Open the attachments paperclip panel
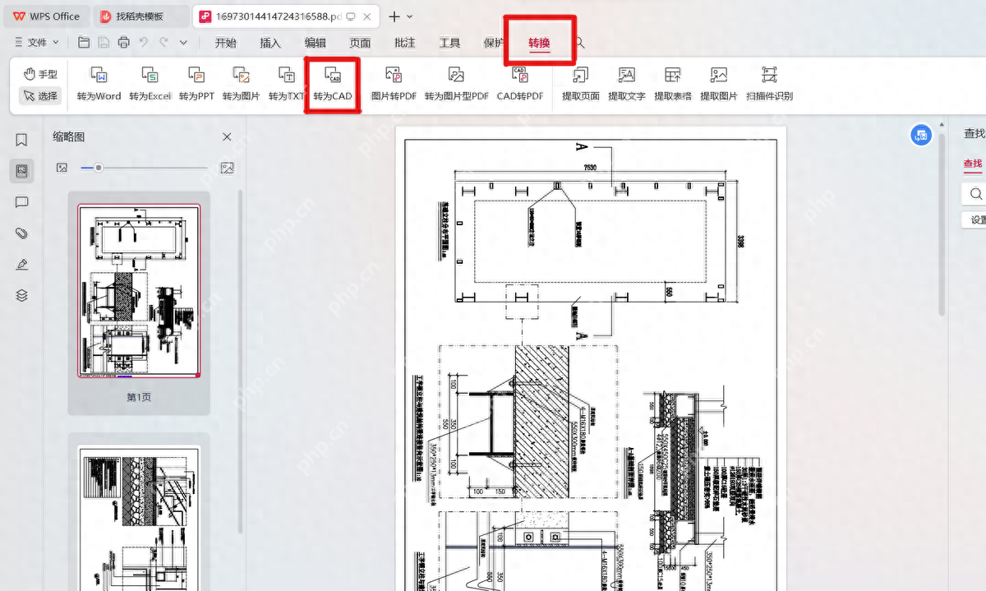The width and height of the screenshot is (986, 591). (22, 233)
